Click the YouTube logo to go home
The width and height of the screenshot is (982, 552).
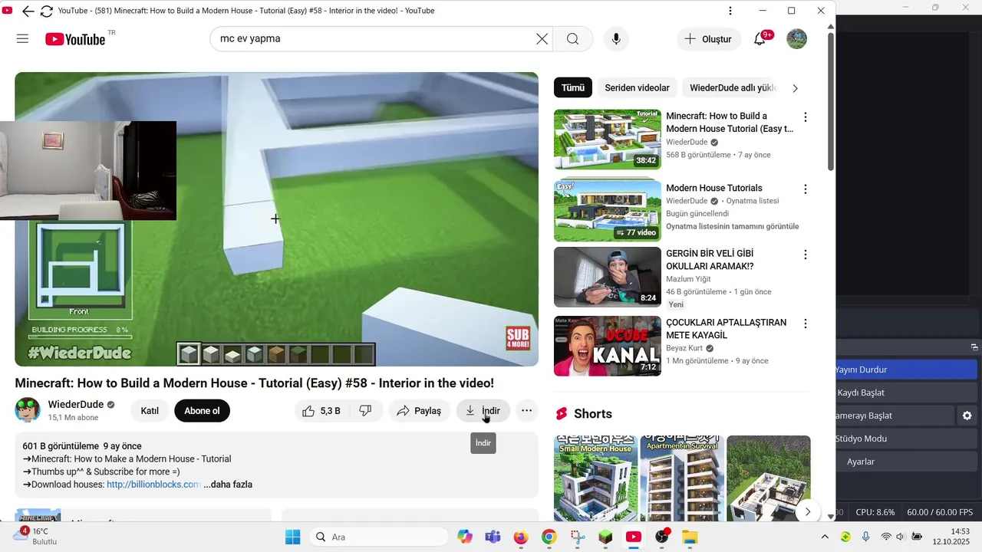(75, 39)
